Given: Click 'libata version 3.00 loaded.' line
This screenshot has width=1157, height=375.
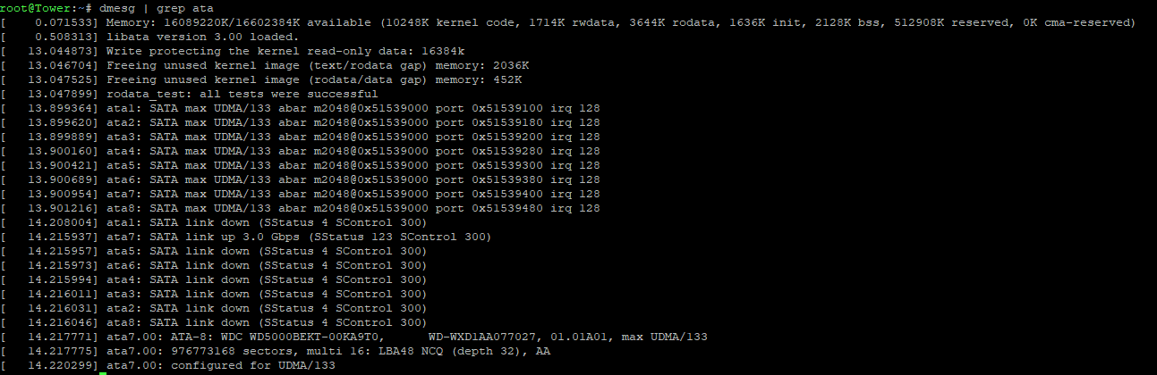Looking at the screenshot, I should pos(150,37).
